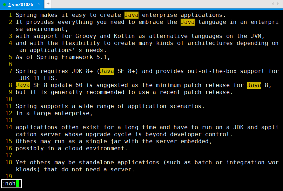Select the vm201026 session tab
This screenshot has height=191, width=283.
click(22, 4)
